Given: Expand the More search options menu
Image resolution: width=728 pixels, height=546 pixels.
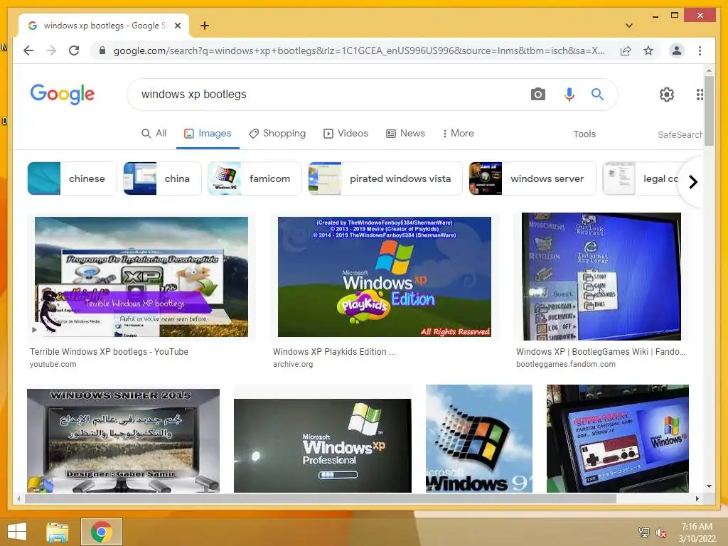Looking at the screenshot, I should [x=458, y=133].
